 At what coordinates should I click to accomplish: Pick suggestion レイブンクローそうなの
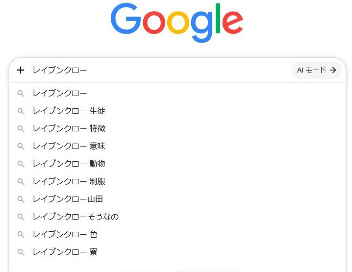(177, 217)
